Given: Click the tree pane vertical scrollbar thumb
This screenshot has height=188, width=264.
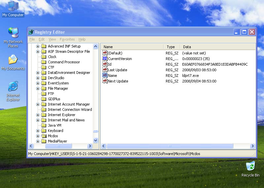Looking at the screenshot, I should tap(95, 131).
